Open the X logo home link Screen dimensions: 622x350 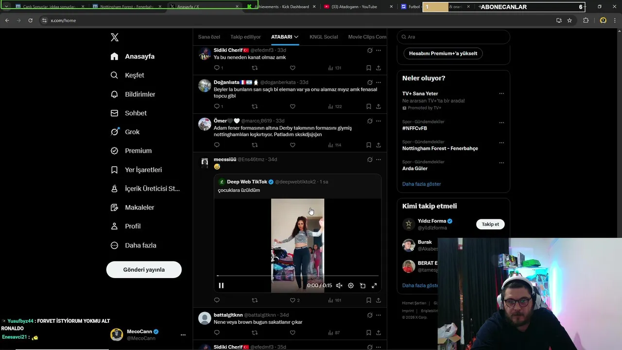(x=114, y=37)
